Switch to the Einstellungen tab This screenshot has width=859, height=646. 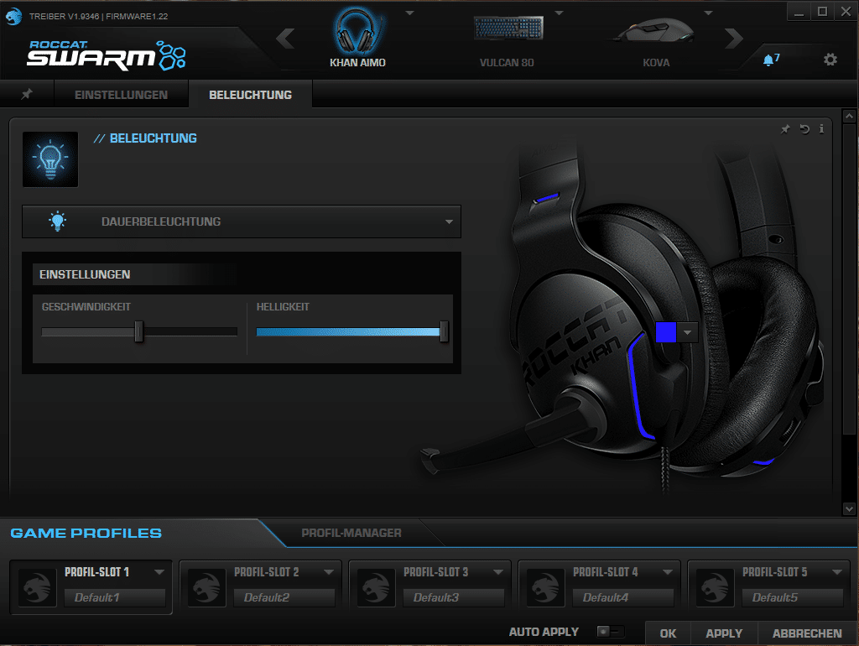(121, 95)
